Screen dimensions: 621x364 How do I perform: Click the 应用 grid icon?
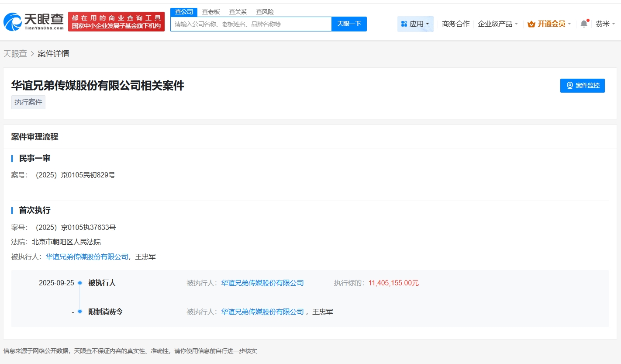click(404, 24)
